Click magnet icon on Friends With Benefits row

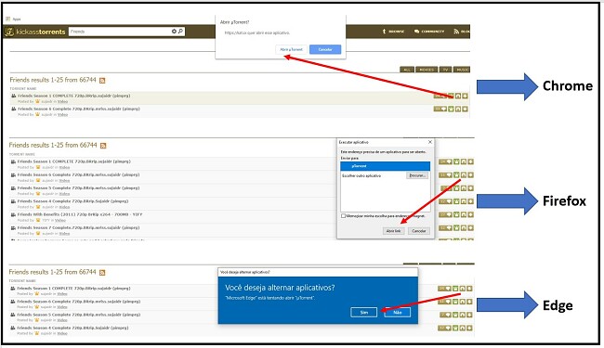464,214
